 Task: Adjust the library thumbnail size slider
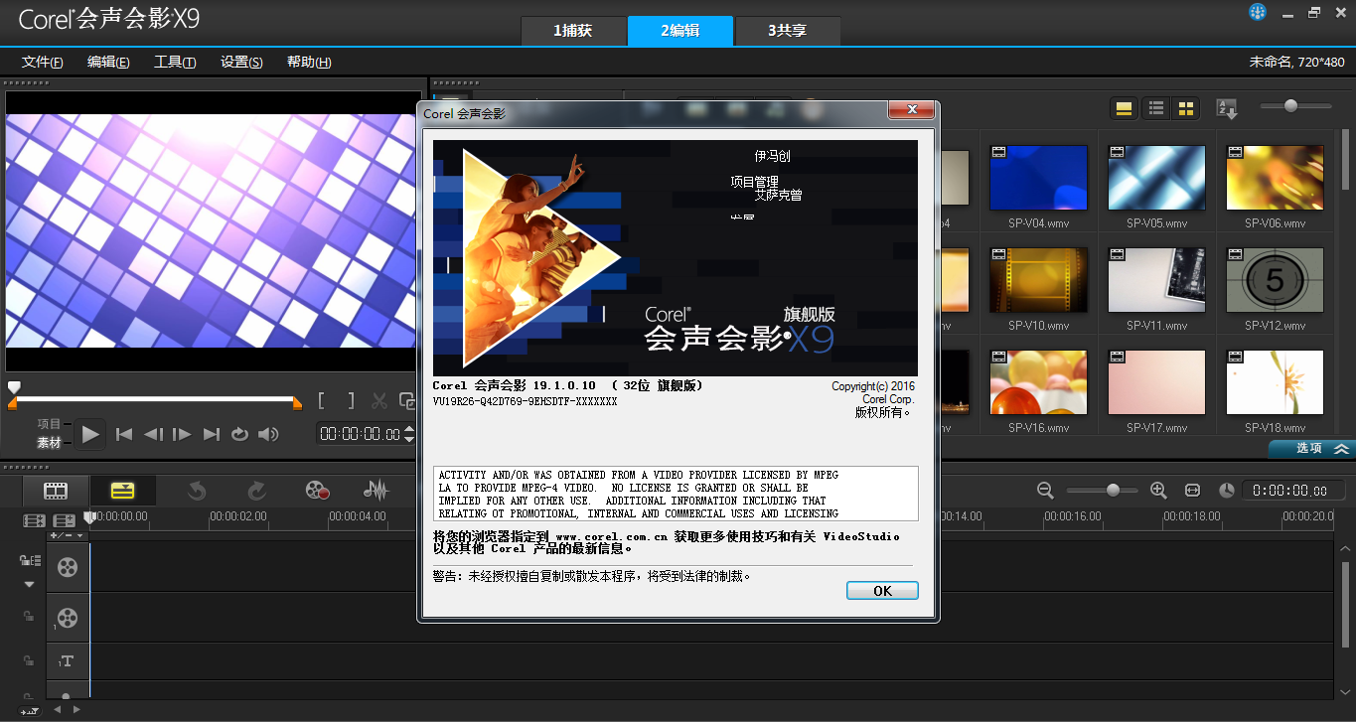click(x=1290, y=105)
